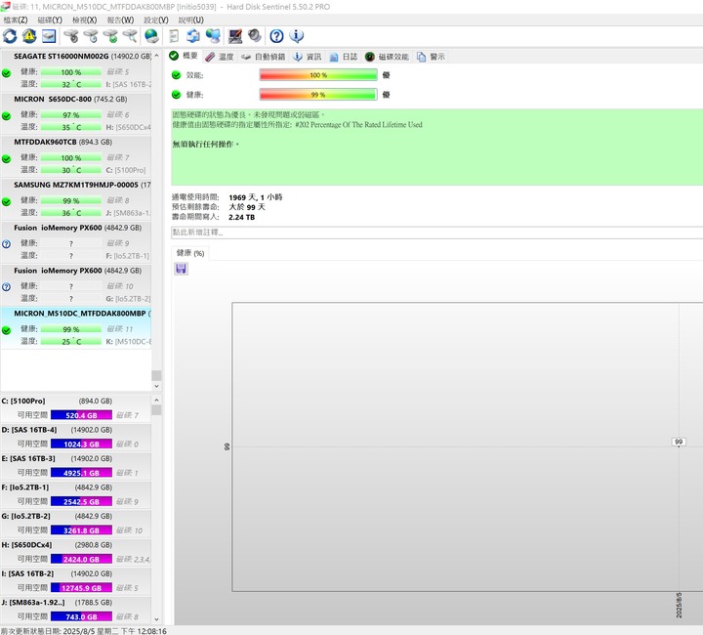
Task: Click the blue info speech bubble toolbar icon
Action: pyautogui.click(x=297, y=36)
